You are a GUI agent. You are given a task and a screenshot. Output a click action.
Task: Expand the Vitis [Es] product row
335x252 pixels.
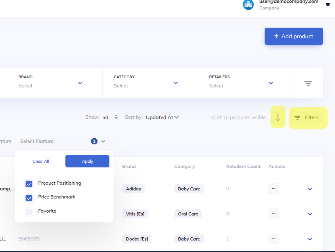pyautogui.click(x=310, y=214)
